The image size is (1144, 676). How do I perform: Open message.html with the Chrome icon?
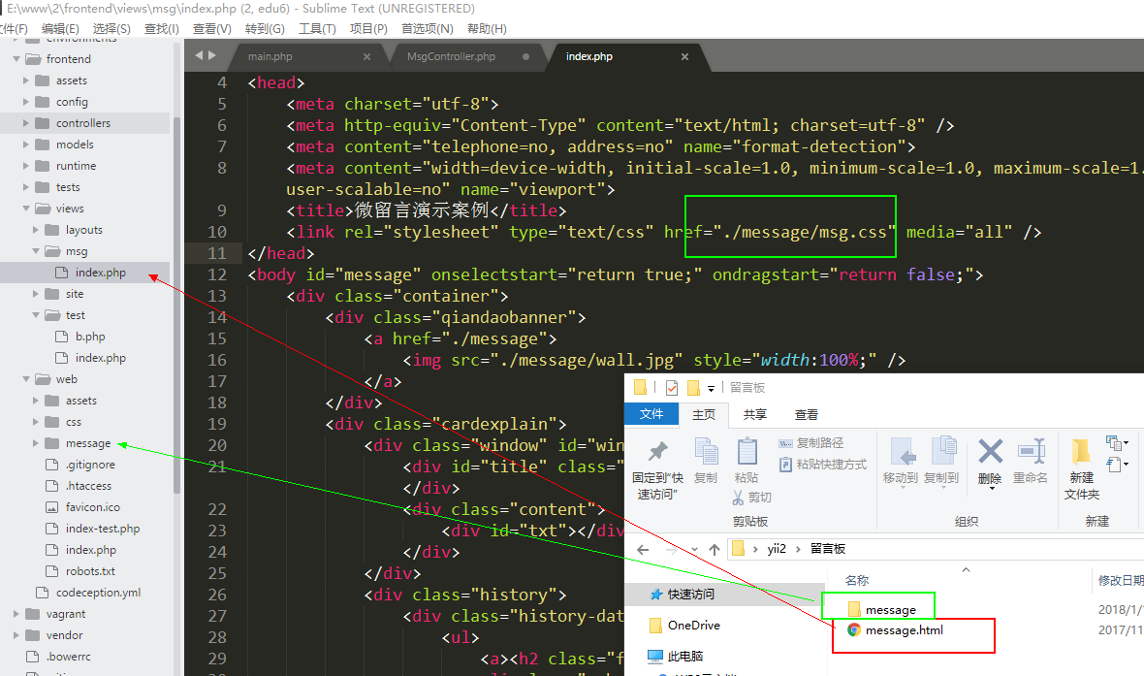click(854, 630)
